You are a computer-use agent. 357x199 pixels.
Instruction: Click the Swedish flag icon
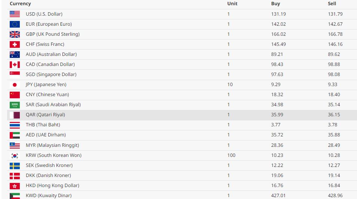[15, 165]
